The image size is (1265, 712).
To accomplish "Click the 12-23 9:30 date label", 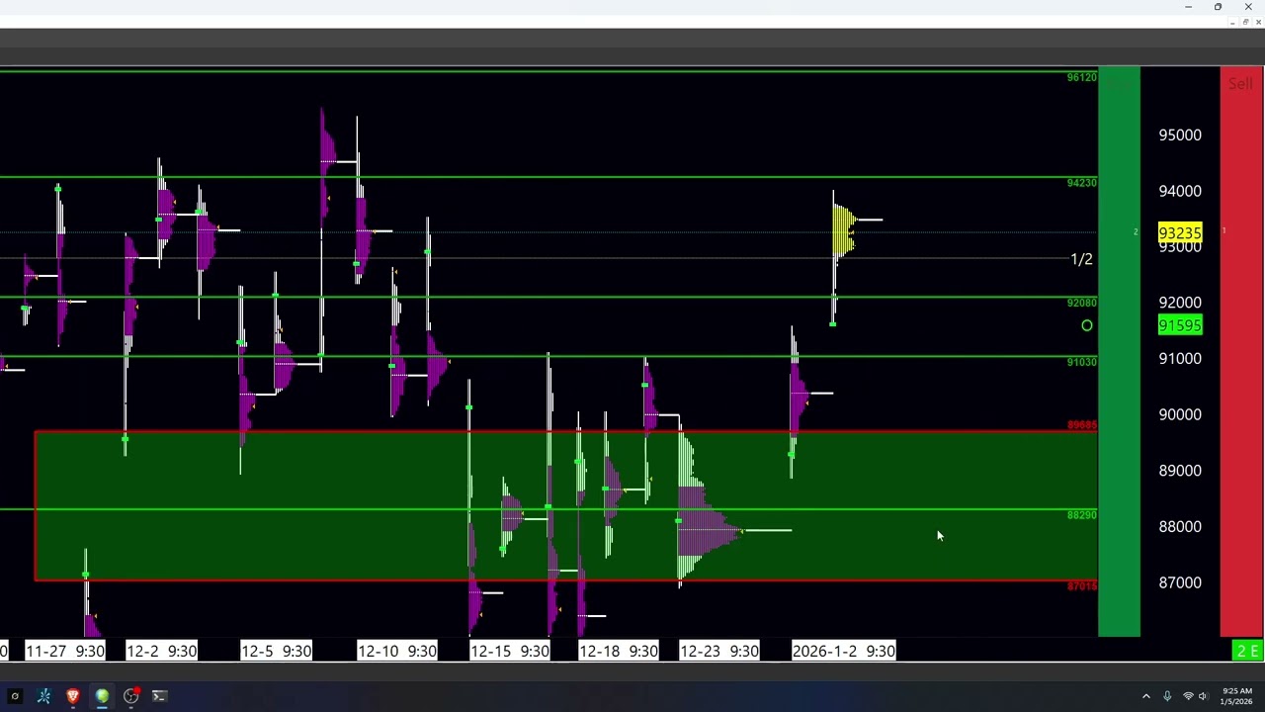I will pyautogui.click(x=718, y=651).
